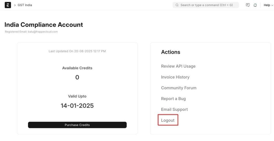Open the chat messages icon
Image resolution: width=274 pixels, height=141 pixels.
click(247, 5)
